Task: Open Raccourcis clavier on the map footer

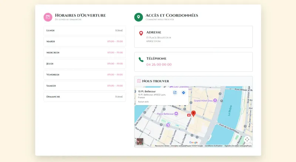Action: point(162,146)
